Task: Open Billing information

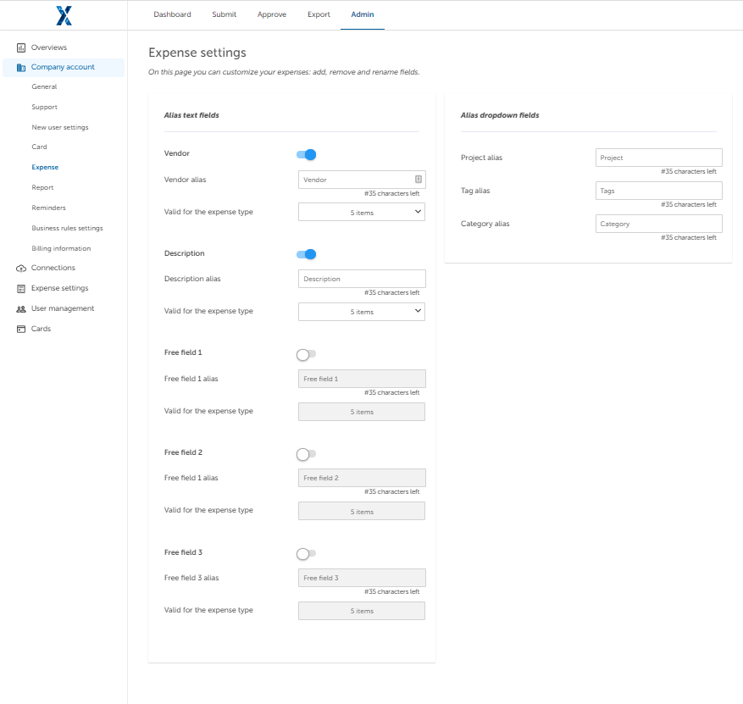Action: coord(61,249)
